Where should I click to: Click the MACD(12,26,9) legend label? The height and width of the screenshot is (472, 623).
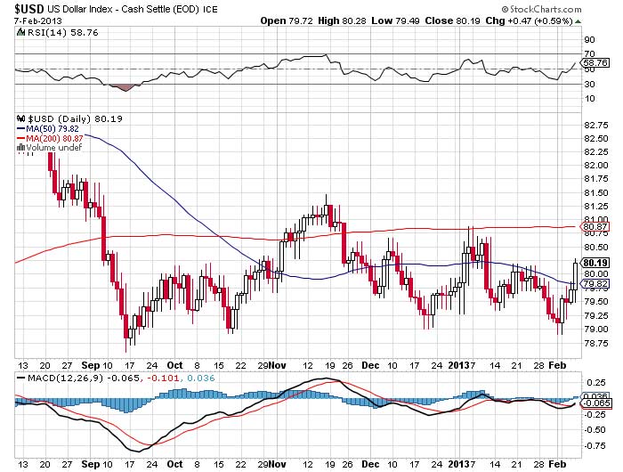(65, 378)
